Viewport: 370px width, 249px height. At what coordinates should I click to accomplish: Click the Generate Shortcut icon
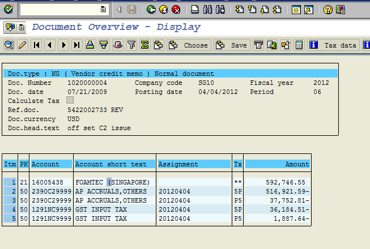(x=309, y=10)
